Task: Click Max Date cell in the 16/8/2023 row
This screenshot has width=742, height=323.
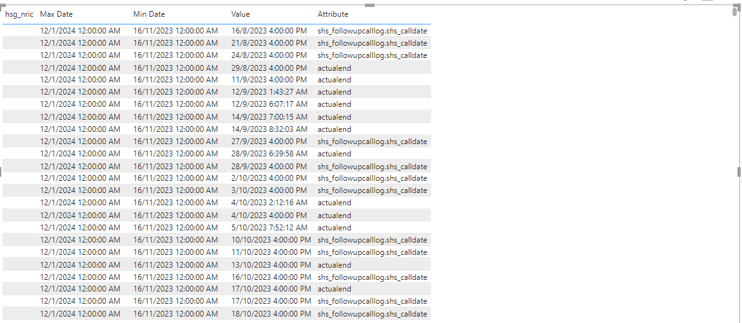Action: (x=80, y=31)
